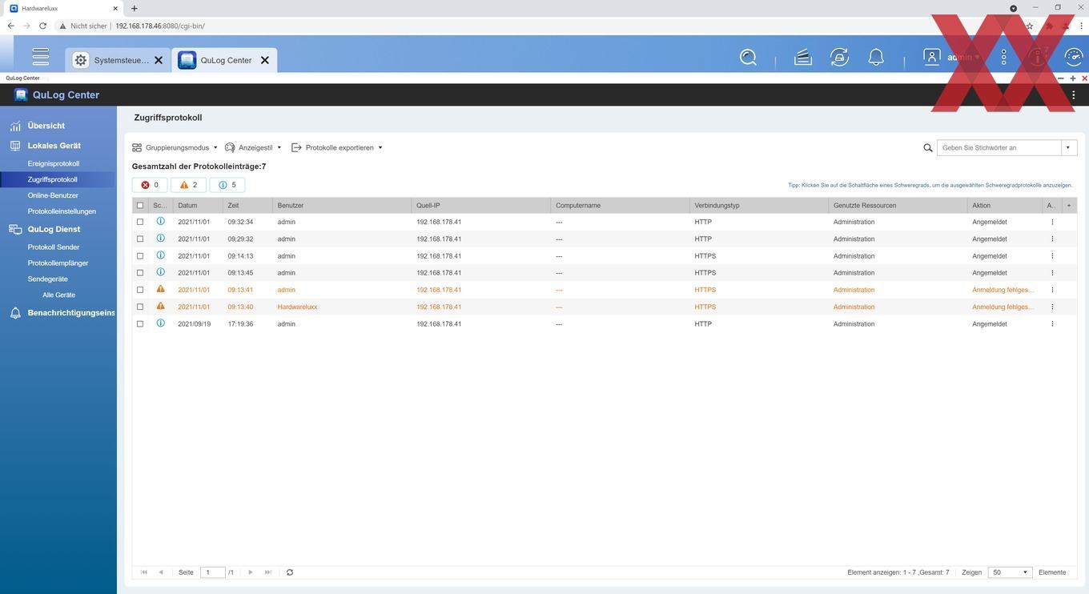Viewport: 1089px width, 594px height.
Task: Open Sendegeräte
Action: pos(47,279)
